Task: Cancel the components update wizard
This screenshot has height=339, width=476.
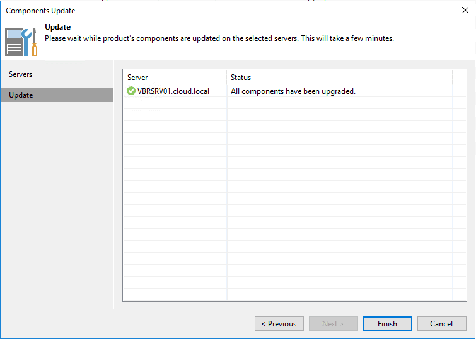Action: pos(441,323)
